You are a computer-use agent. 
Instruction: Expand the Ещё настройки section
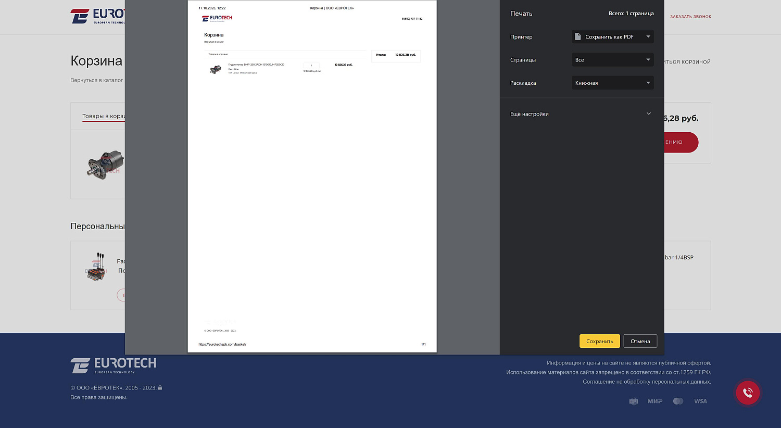pyautogui.click(x=581, y=114)
